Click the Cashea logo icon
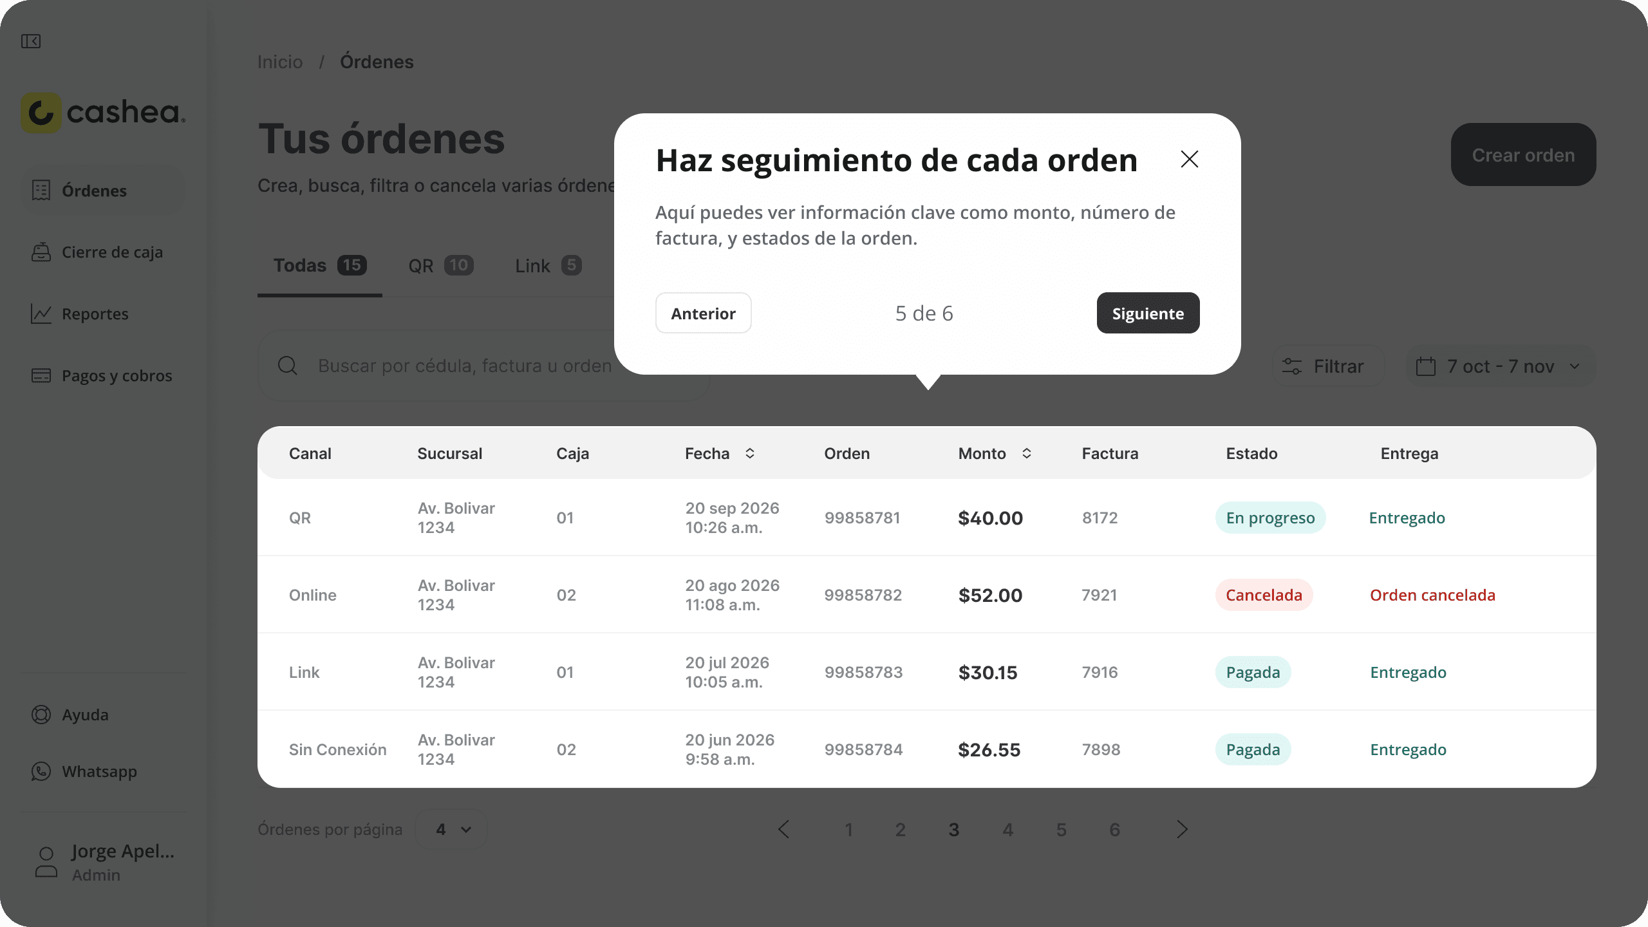The width and height of the screenshot is (1648, 927). (41, 113)
